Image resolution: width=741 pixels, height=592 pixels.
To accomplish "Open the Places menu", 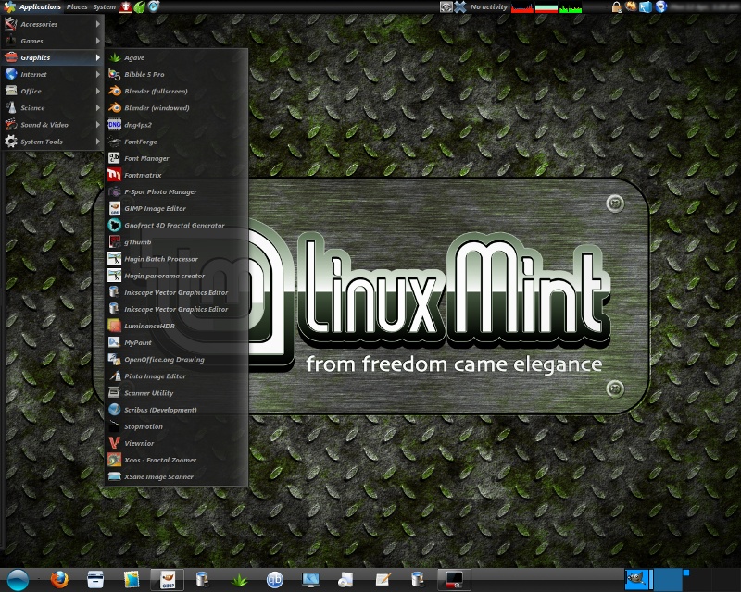I will 77,6.
